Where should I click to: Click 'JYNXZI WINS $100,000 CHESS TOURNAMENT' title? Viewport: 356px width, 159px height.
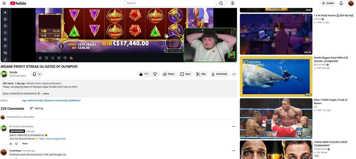tap(330, 144)
